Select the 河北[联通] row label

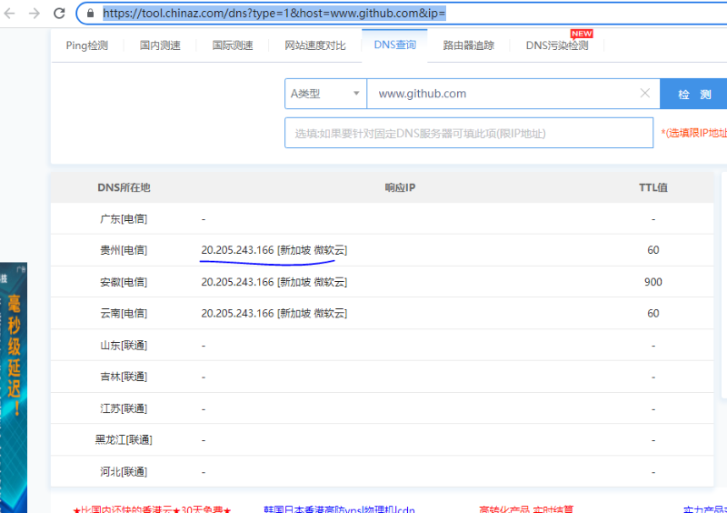[x=124, y=472]
